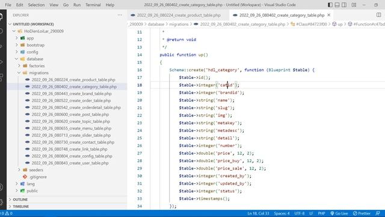This screenshot has width=385, height=217.
Task: Click the 'database' breadcrumb
Action: [x=156, y=24]
